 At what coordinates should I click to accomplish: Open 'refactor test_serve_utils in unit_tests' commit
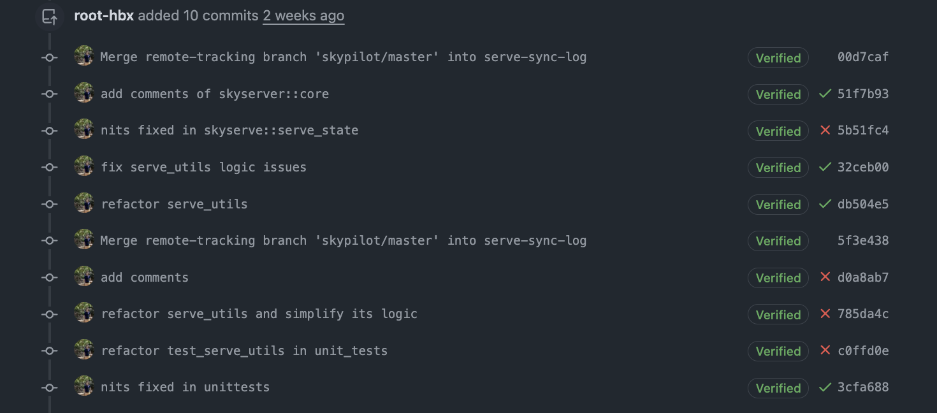click(244, 351)
